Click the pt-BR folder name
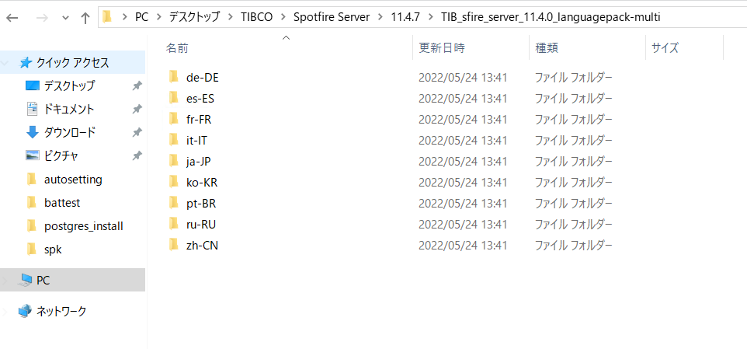This screenshot has width=747, height=349. pyautogui.click(x=201, y=204)
